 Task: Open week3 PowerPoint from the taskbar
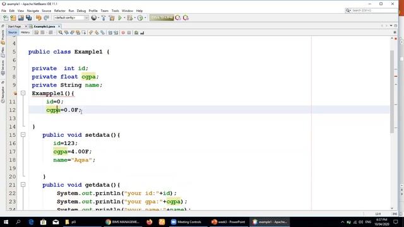pos(229,222)
